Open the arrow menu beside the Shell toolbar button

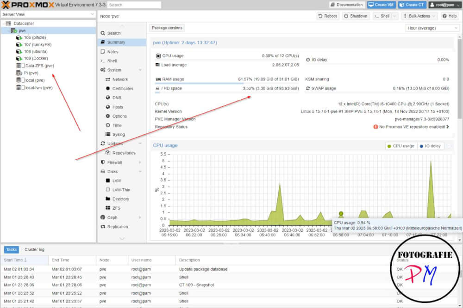pos(395,16)
